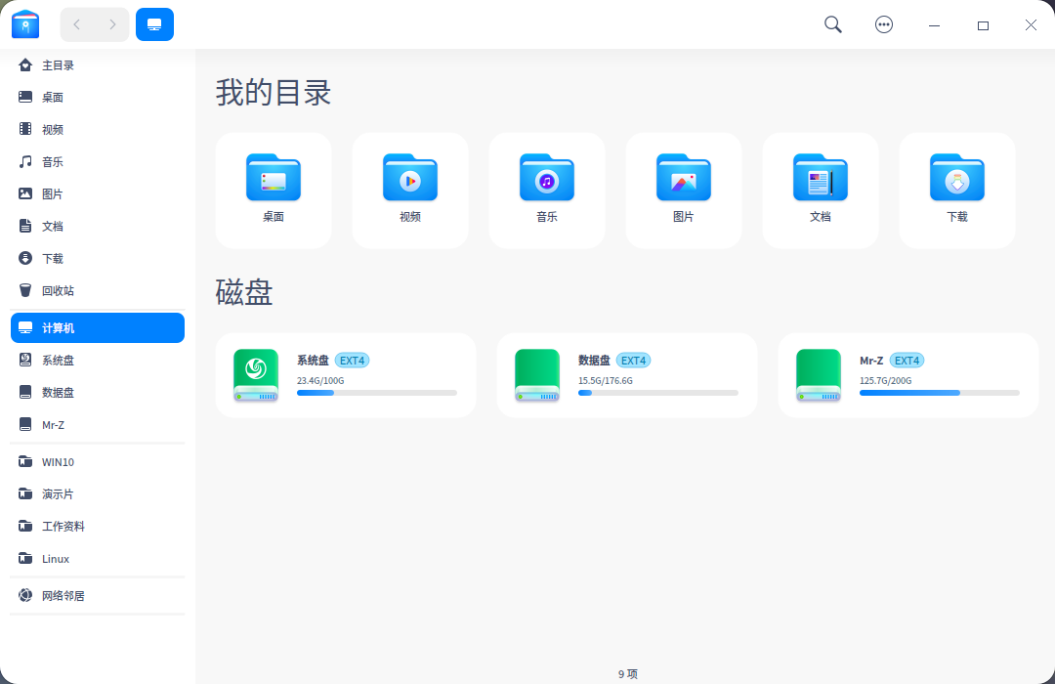
Task: Click the Mr-Z usage bar
Action: tap(940, 393)
